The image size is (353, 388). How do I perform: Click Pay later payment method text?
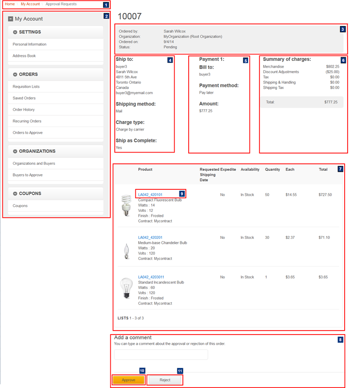[206, 93]
